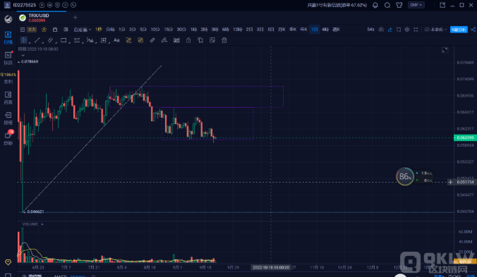Take a chart snapshot with the camera icon
The width and height of the screenshot is (477, 277).
(x=381, y=30)
